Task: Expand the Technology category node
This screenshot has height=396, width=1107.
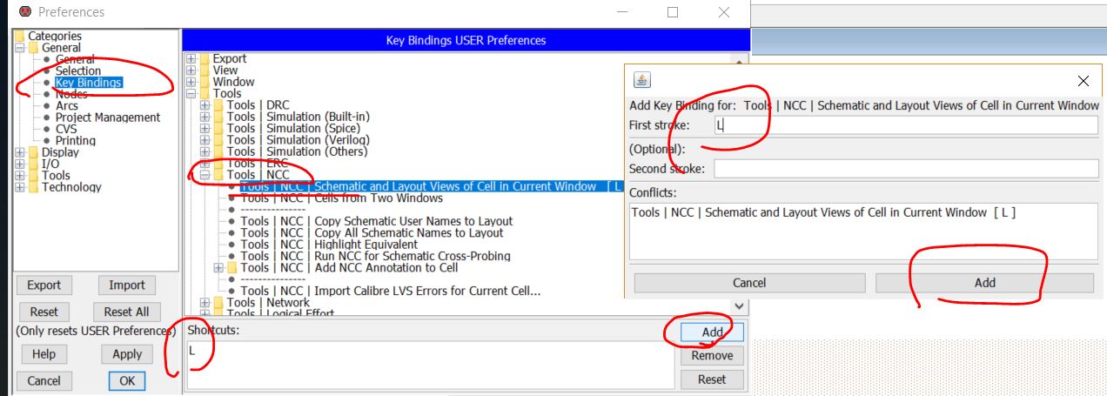Action: [x=21, y=187]
